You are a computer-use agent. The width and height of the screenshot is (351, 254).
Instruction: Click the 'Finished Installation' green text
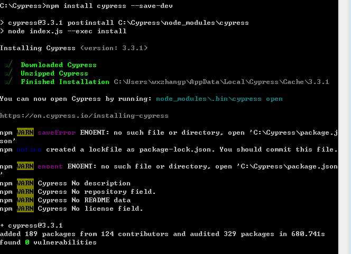65,82
